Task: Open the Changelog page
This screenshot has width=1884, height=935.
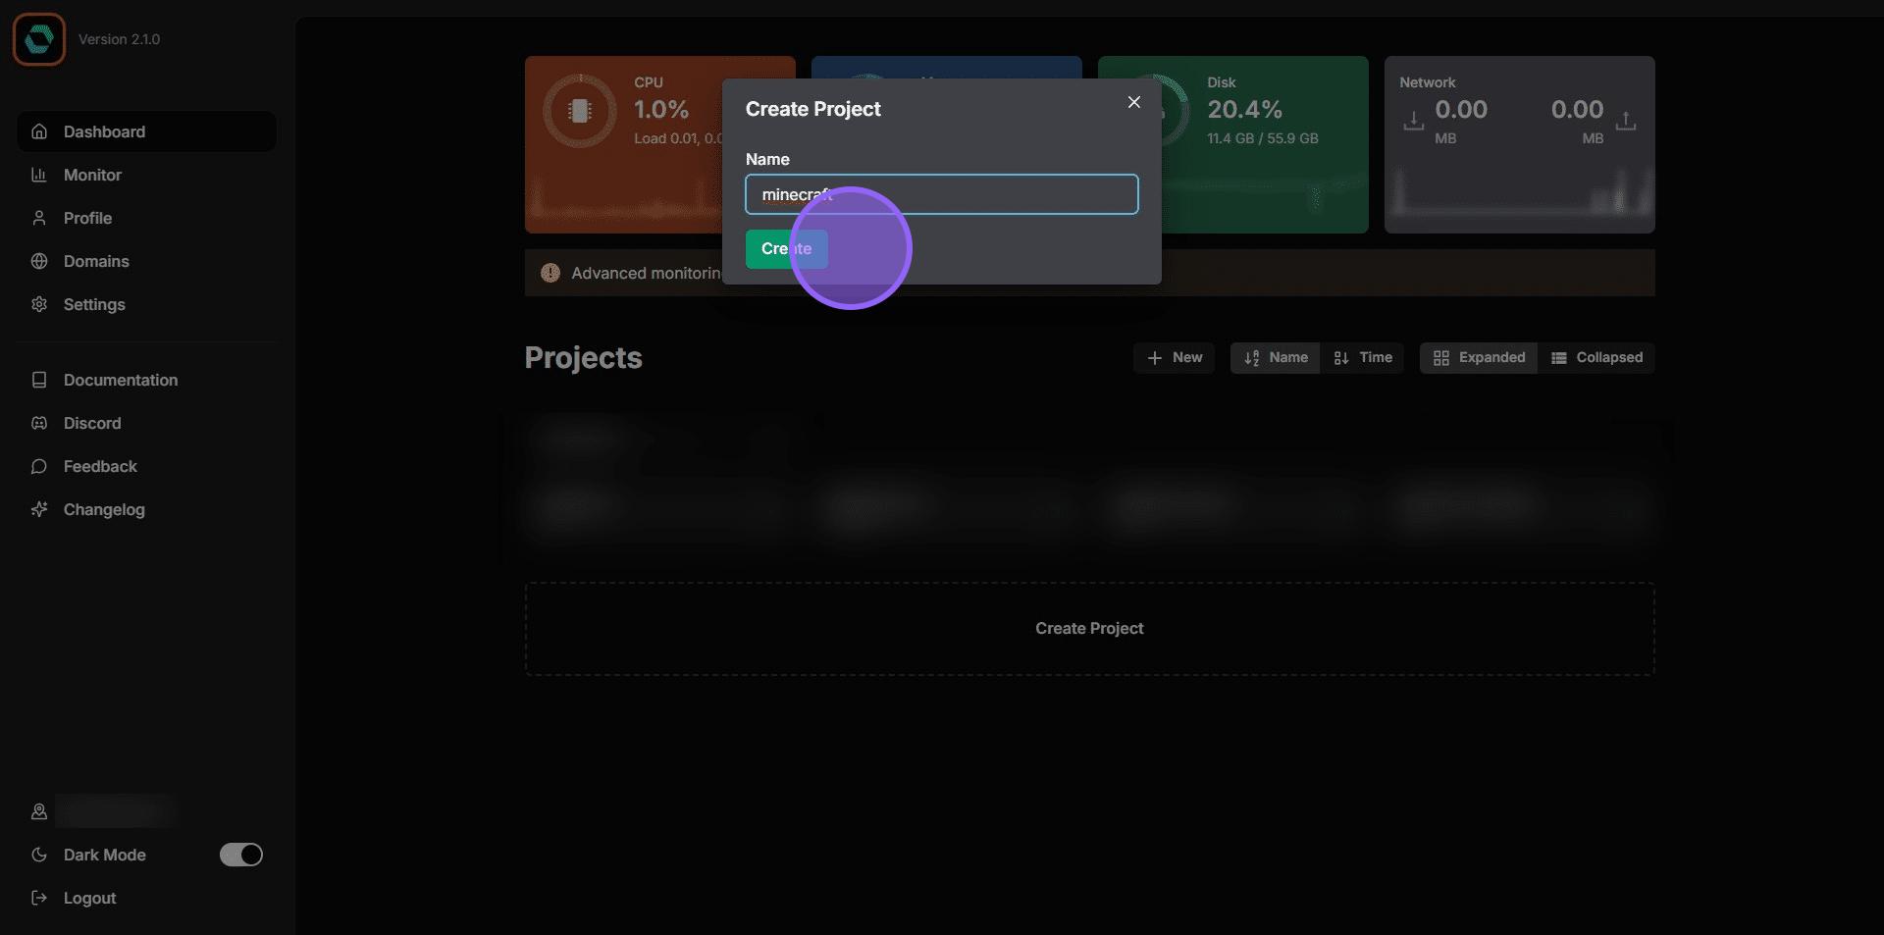Action: pos(146,509)
